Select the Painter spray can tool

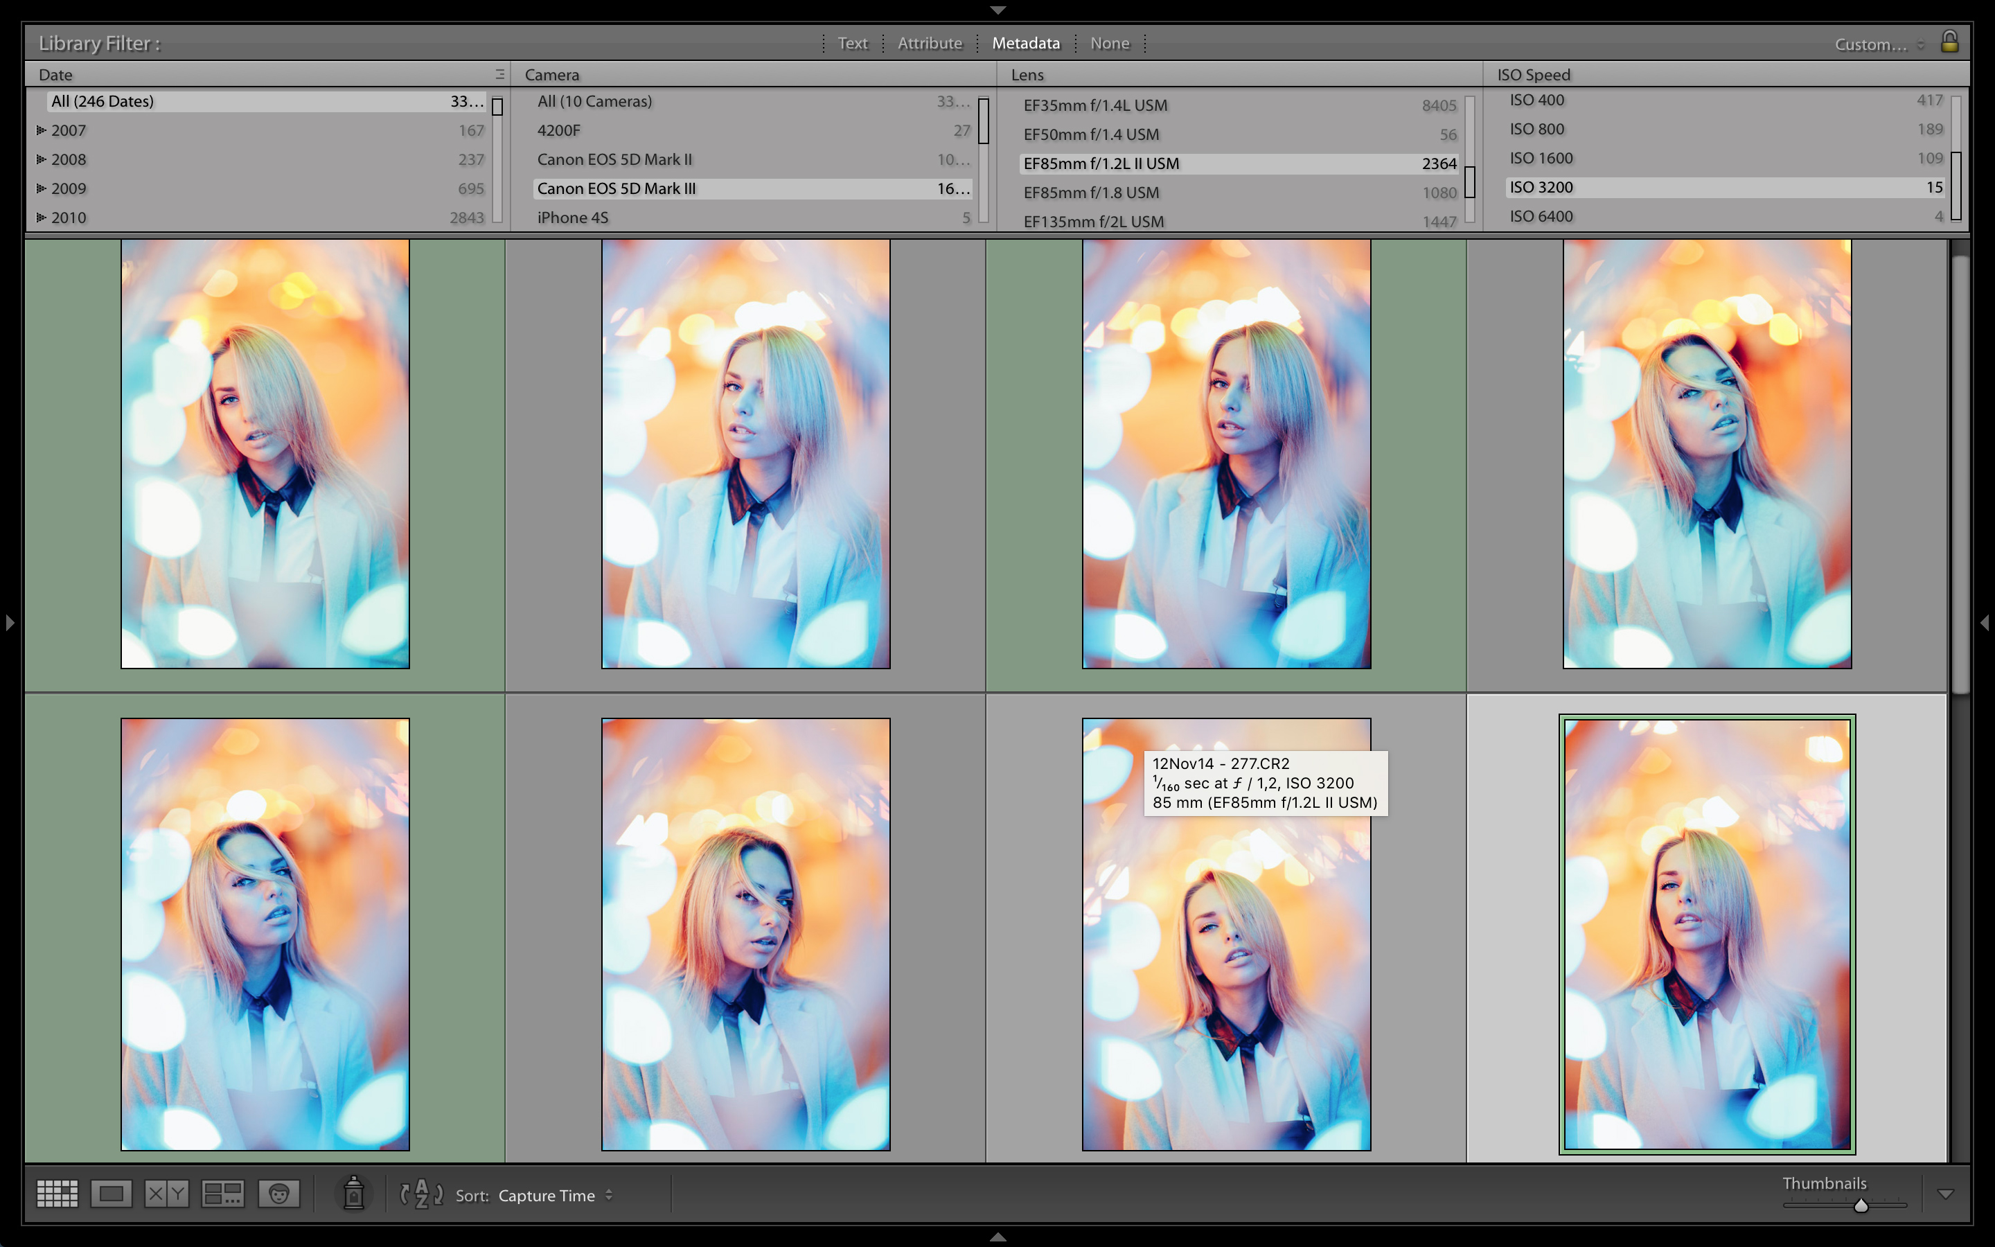point(354,1194)
